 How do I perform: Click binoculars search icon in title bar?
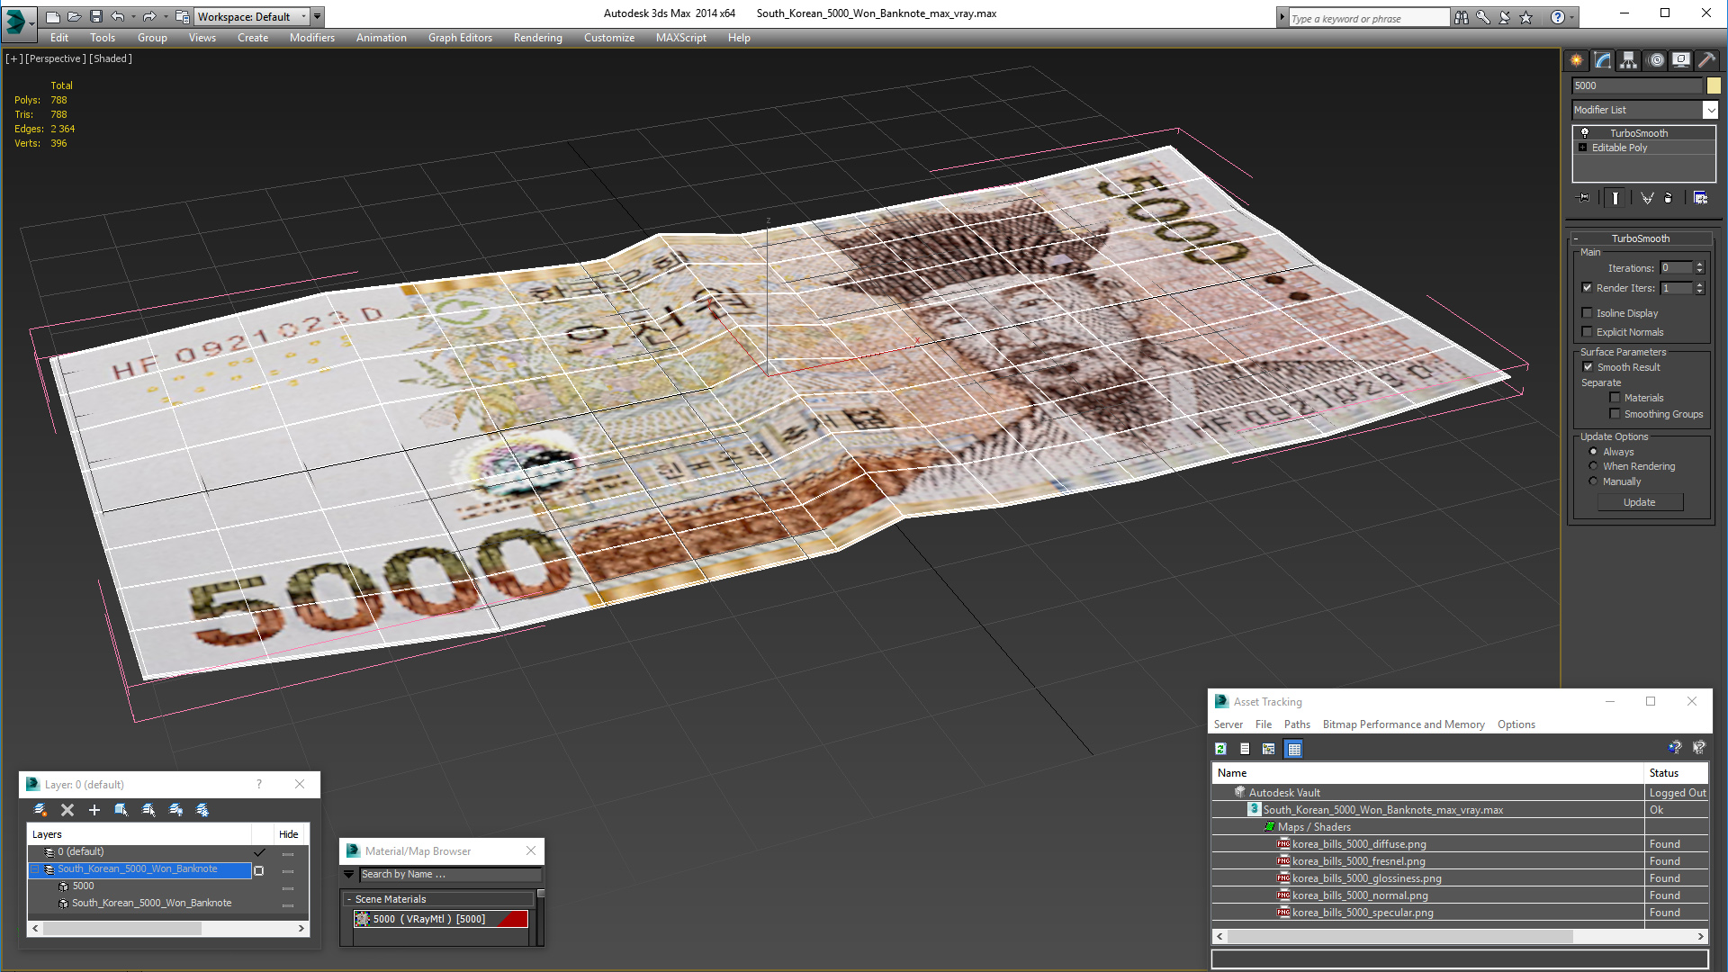(1461, 17)
